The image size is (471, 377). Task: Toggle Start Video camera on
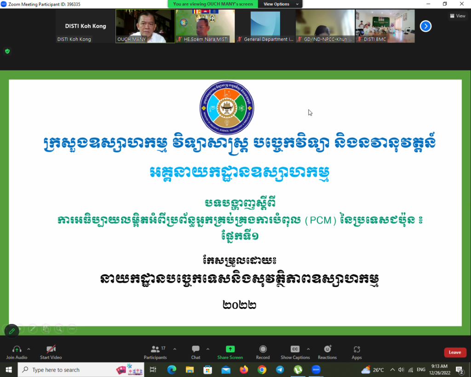[51, 349]
